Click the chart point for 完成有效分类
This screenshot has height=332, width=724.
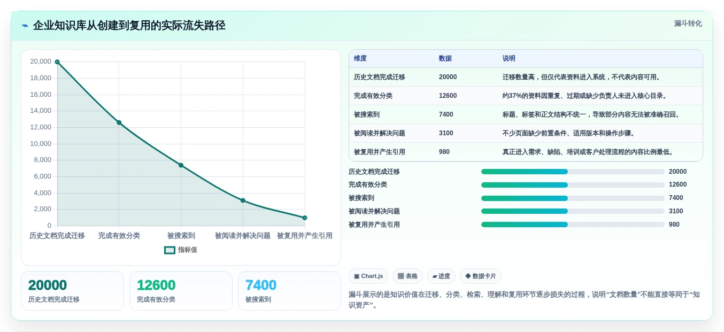pyautogui.click(x=119, y=122)
